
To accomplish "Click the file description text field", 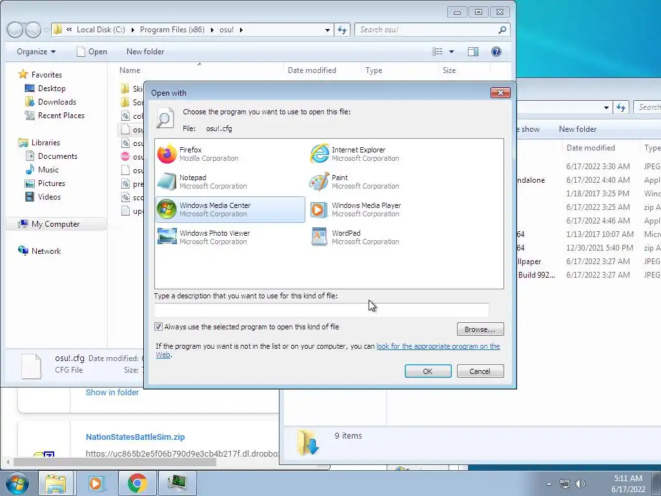I will pyautogui.click(x=321, y=309).
